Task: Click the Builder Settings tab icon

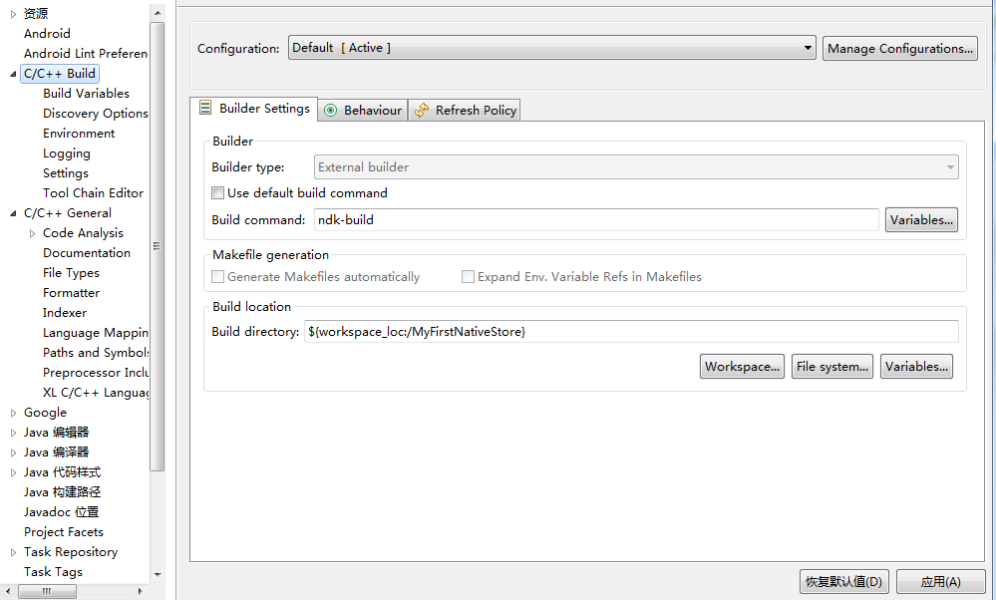Action: 205,108
